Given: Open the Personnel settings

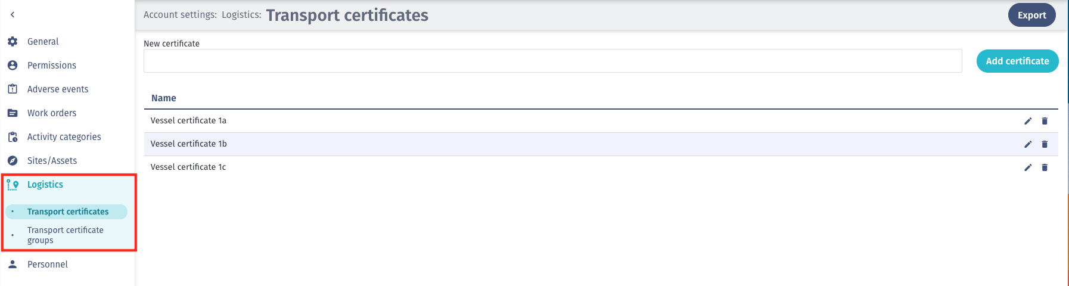Looking at the screenshot, I should pos(48,265).
